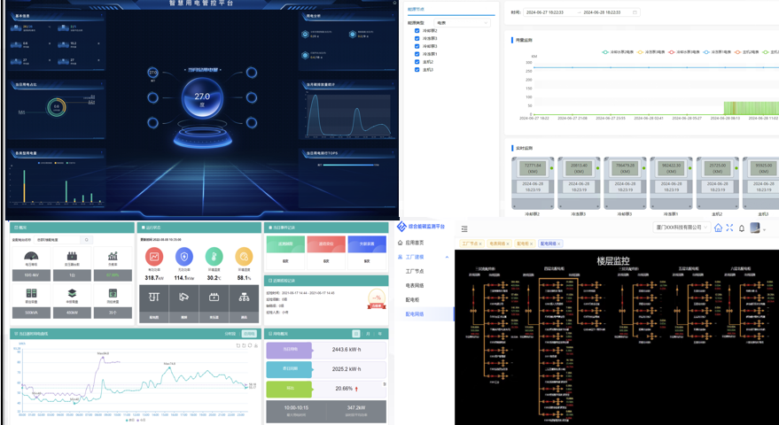779x425 pixels.
Task: Select the 年 tab in the electricity usage panel
Action: pyautogui.click(x=380, y=334)
